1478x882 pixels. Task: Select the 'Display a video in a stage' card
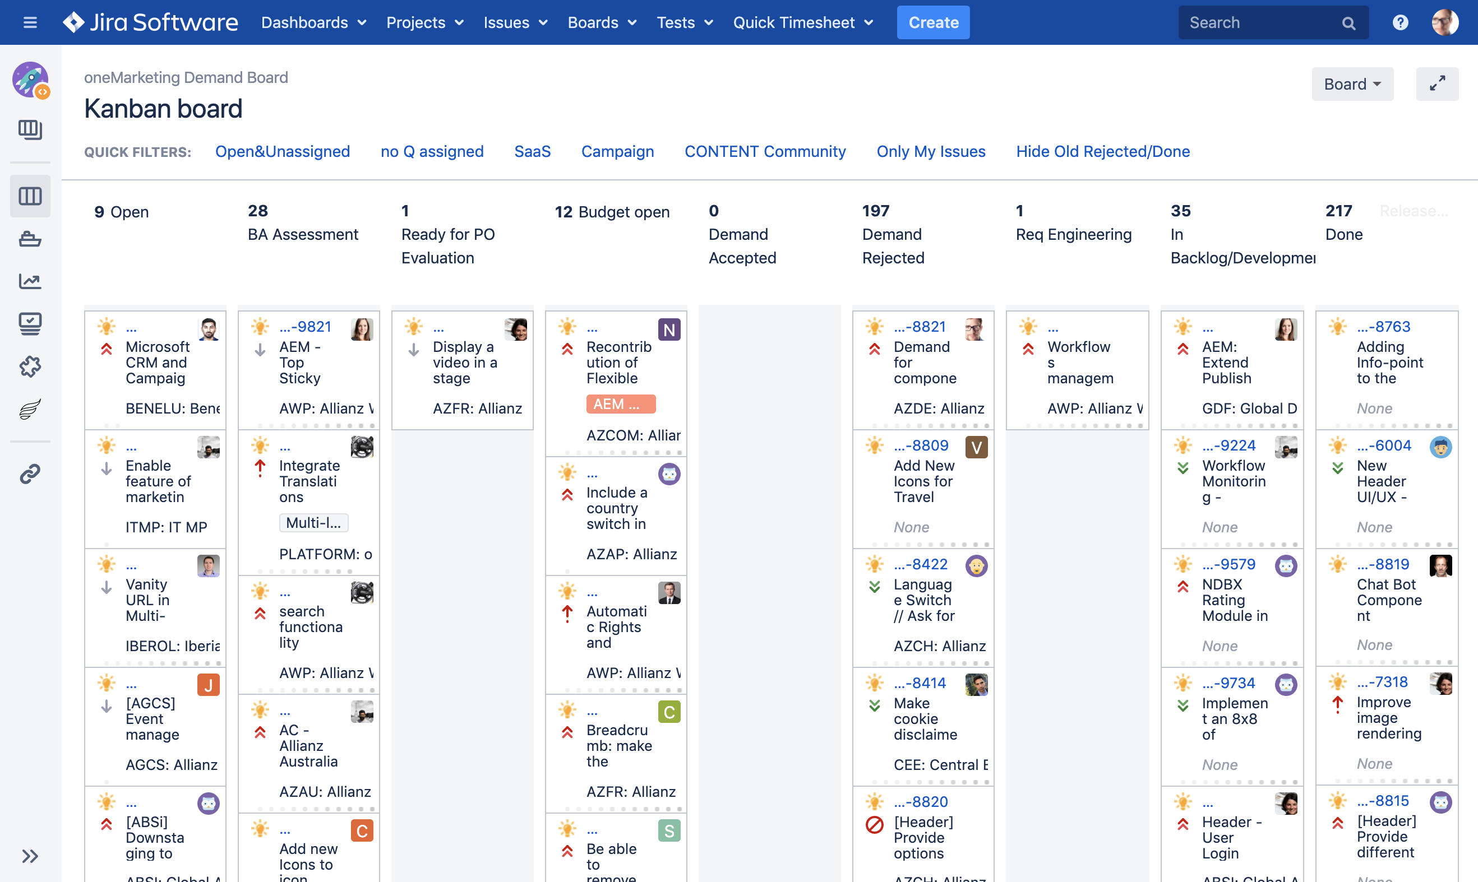[x=462, y=370]
